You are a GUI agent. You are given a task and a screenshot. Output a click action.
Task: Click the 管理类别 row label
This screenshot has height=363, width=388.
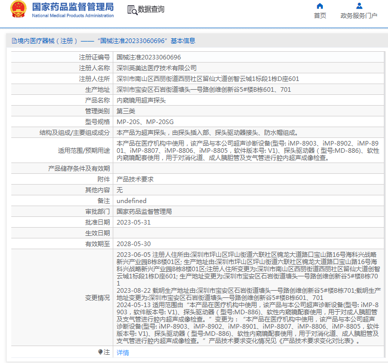tap(97, 111)
